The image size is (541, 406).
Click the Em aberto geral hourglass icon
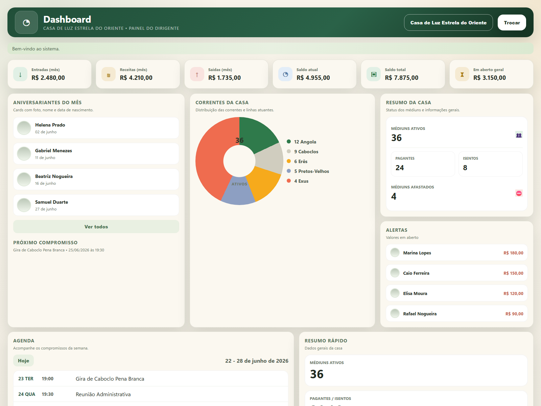click(462, 74)
